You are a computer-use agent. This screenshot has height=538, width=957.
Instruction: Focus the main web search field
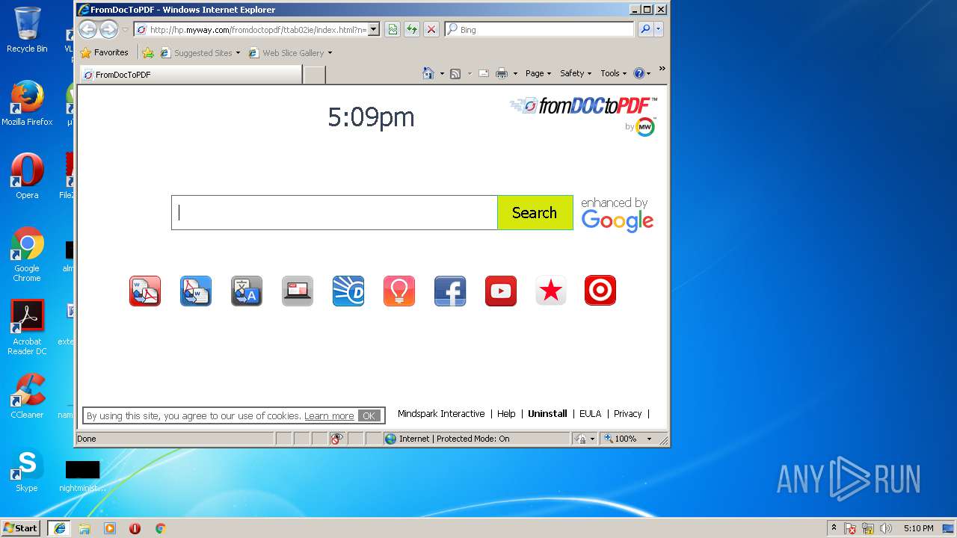pyautogui.click(x=334, y=213)
